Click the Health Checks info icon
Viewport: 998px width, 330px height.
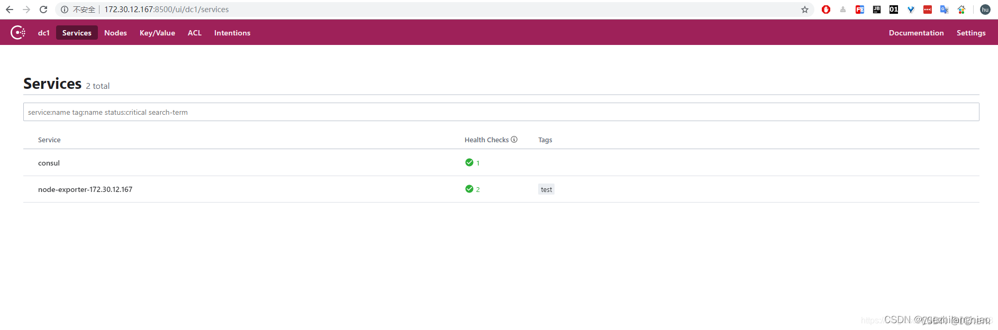(514, 140)
